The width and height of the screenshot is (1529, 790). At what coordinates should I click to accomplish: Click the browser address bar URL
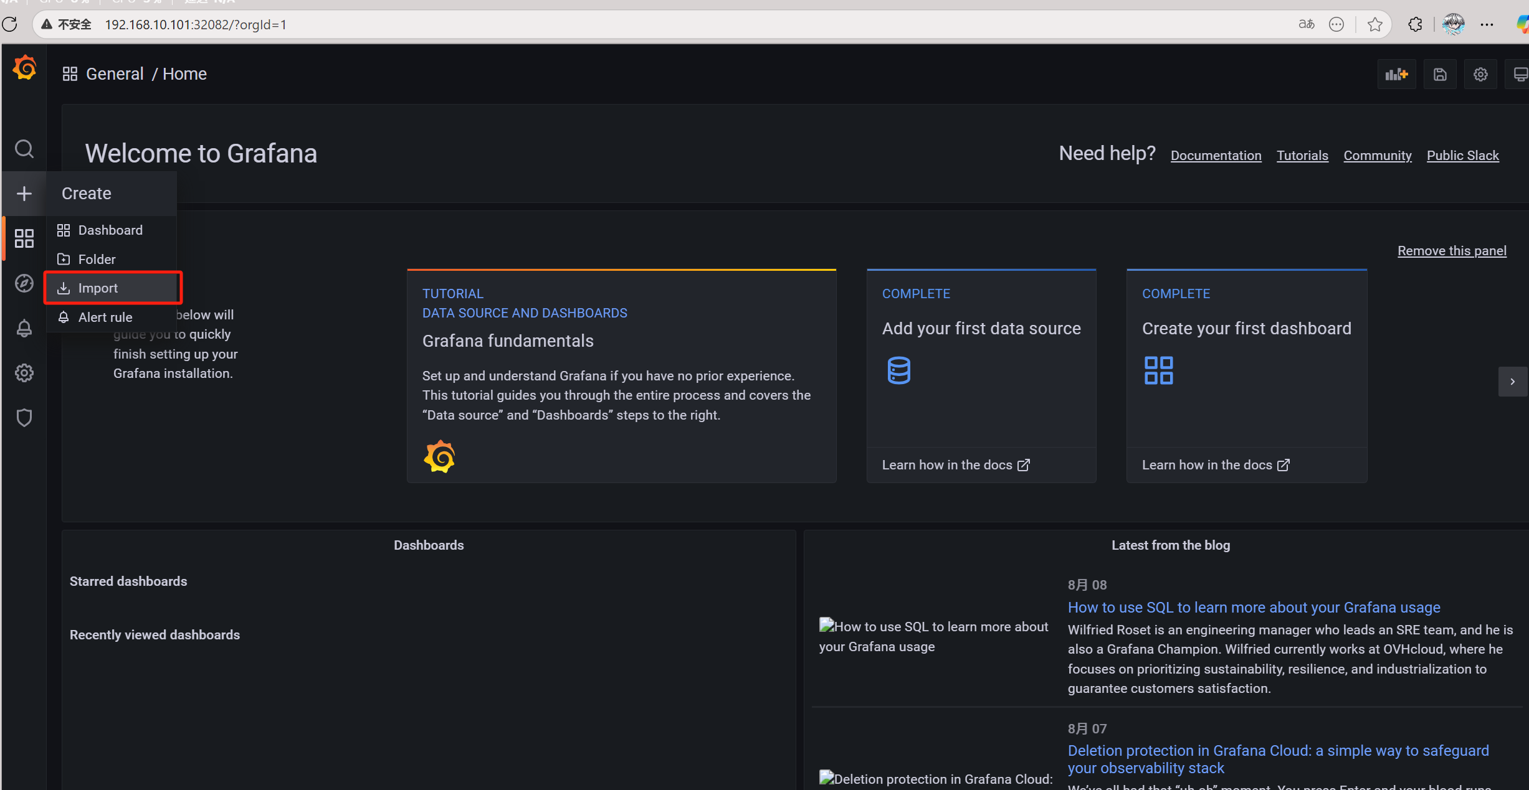196,24
